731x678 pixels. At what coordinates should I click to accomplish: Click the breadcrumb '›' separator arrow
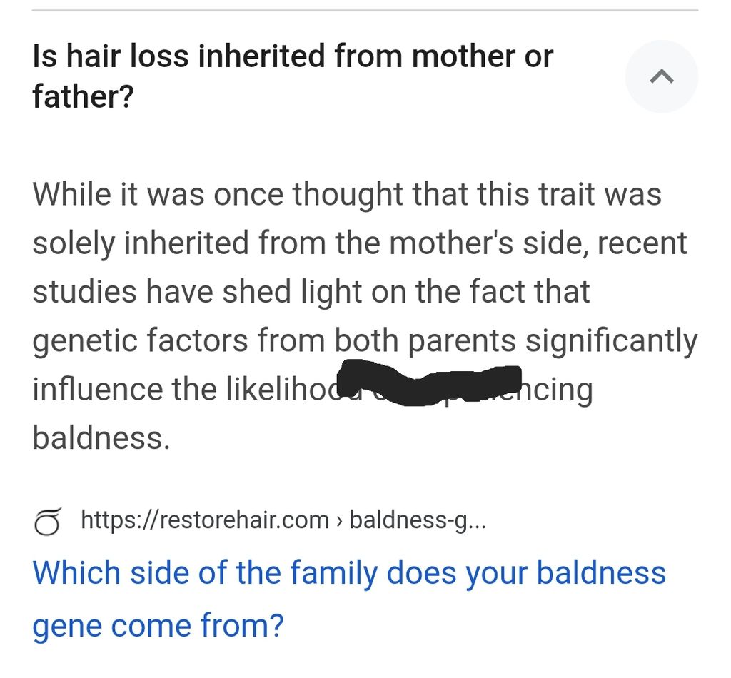coord(339,520)
